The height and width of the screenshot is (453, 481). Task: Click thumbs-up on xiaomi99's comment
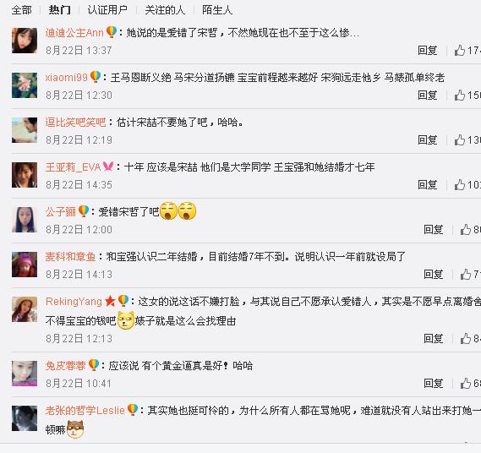coord(460,95)
